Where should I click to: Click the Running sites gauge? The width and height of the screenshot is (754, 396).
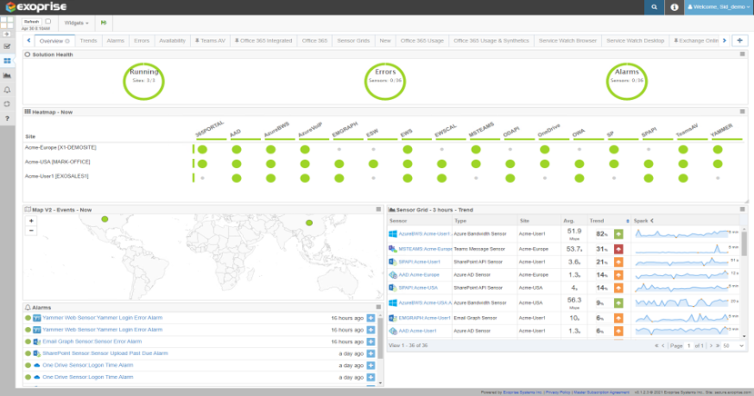[144, 81]
